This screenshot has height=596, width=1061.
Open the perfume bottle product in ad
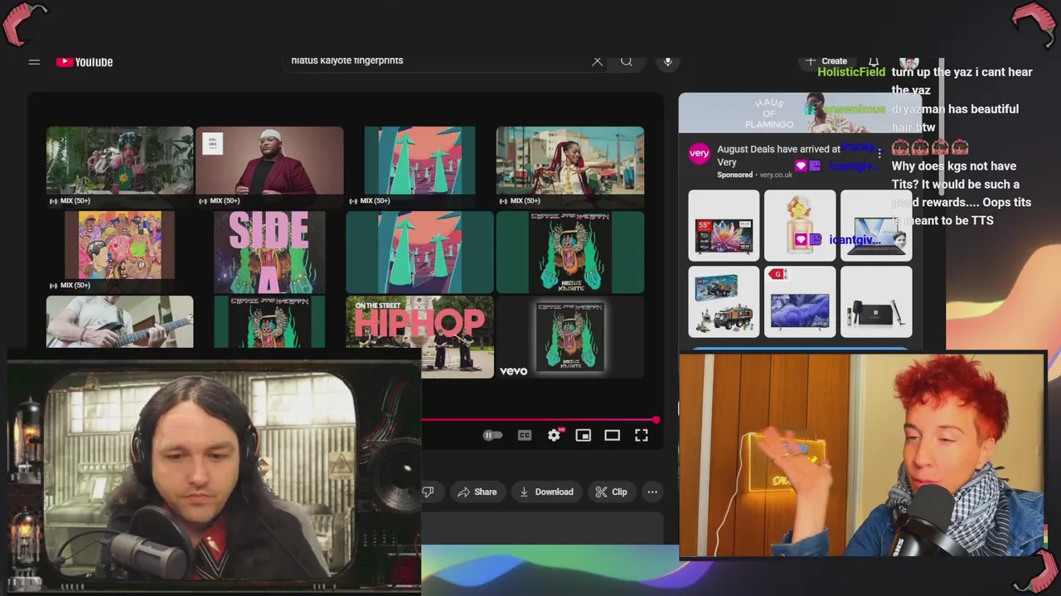click(800, 226)
